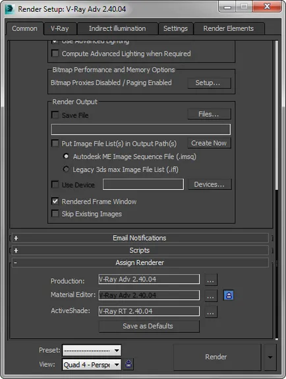Open the render mode dropdown arrow beside Render
Screen dimensions: 286x379
click(x=270, y=357)
